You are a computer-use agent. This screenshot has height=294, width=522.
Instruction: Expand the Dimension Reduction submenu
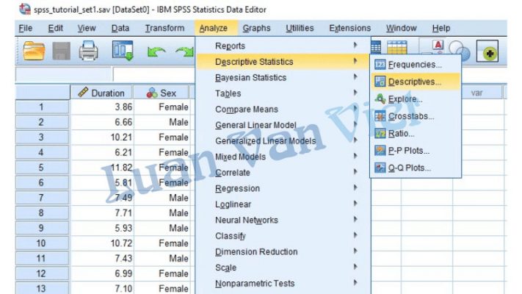(x=283, y=251)
